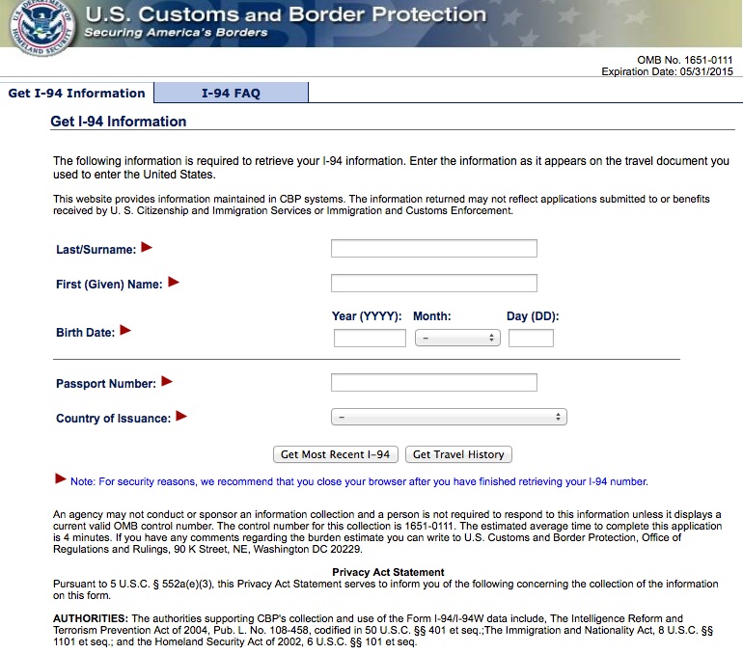Switch to the I-94 FAQ tab
Viewport: 743px width, 654px height.
(x=231, y=93)
